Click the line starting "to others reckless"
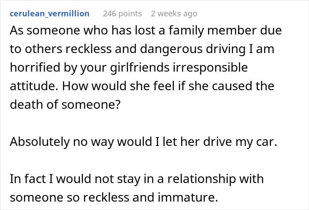This screenshot has width=309, height=210. (x=142, y=49)
